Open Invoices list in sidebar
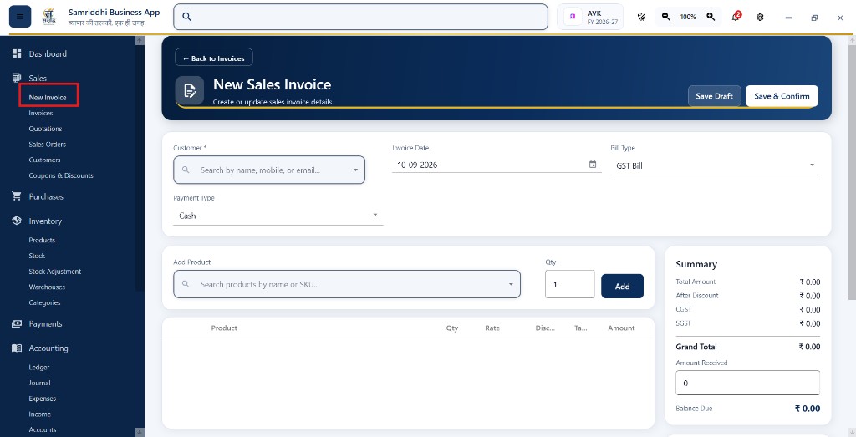 (41, 113)
